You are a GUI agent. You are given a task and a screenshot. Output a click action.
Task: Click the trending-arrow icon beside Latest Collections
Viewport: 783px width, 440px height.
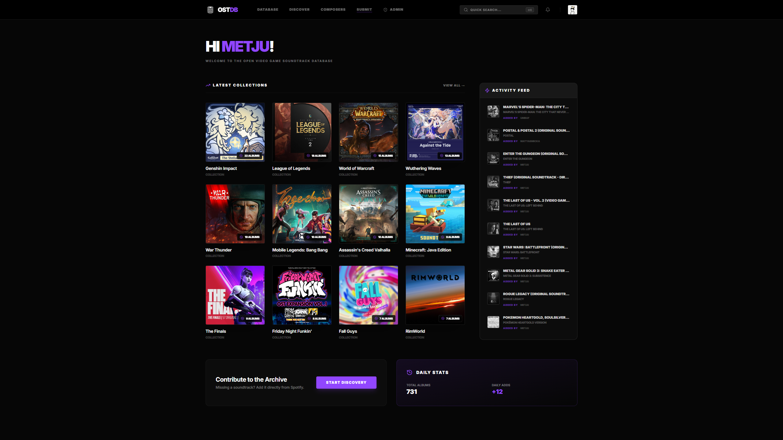pyautogui.click(x=208, y=85)
